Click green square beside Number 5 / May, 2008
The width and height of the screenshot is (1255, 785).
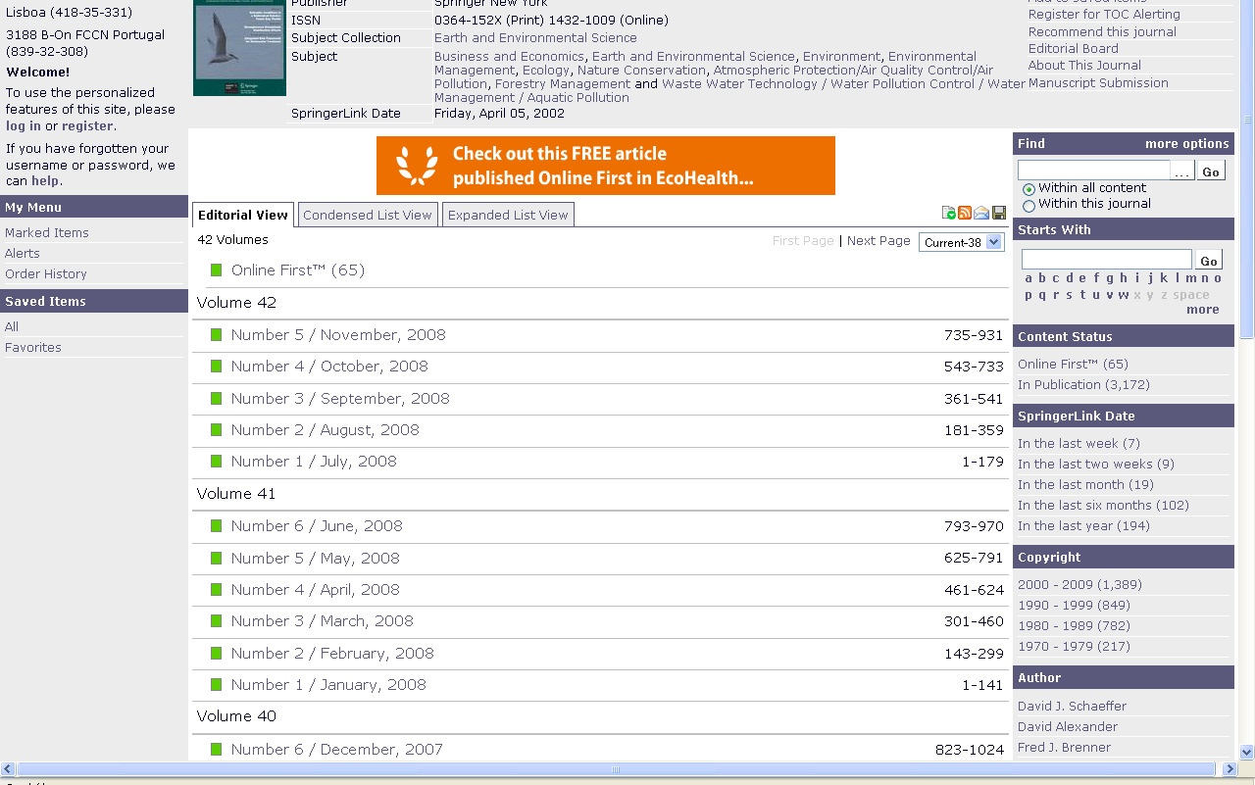coord(216,558)
